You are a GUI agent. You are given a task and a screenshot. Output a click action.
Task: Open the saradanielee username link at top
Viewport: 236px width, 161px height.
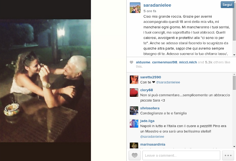point(157,5)
